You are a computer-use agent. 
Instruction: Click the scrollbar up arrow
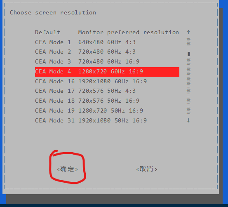(188, 32)
